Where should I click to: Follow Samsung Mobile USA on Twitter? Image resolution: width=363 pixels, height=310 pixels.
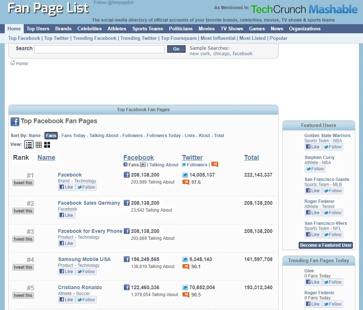[x=86, y=272]
